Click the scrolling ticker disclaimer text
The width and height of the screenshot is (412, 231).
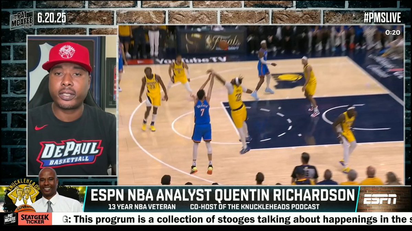(237, 219)
